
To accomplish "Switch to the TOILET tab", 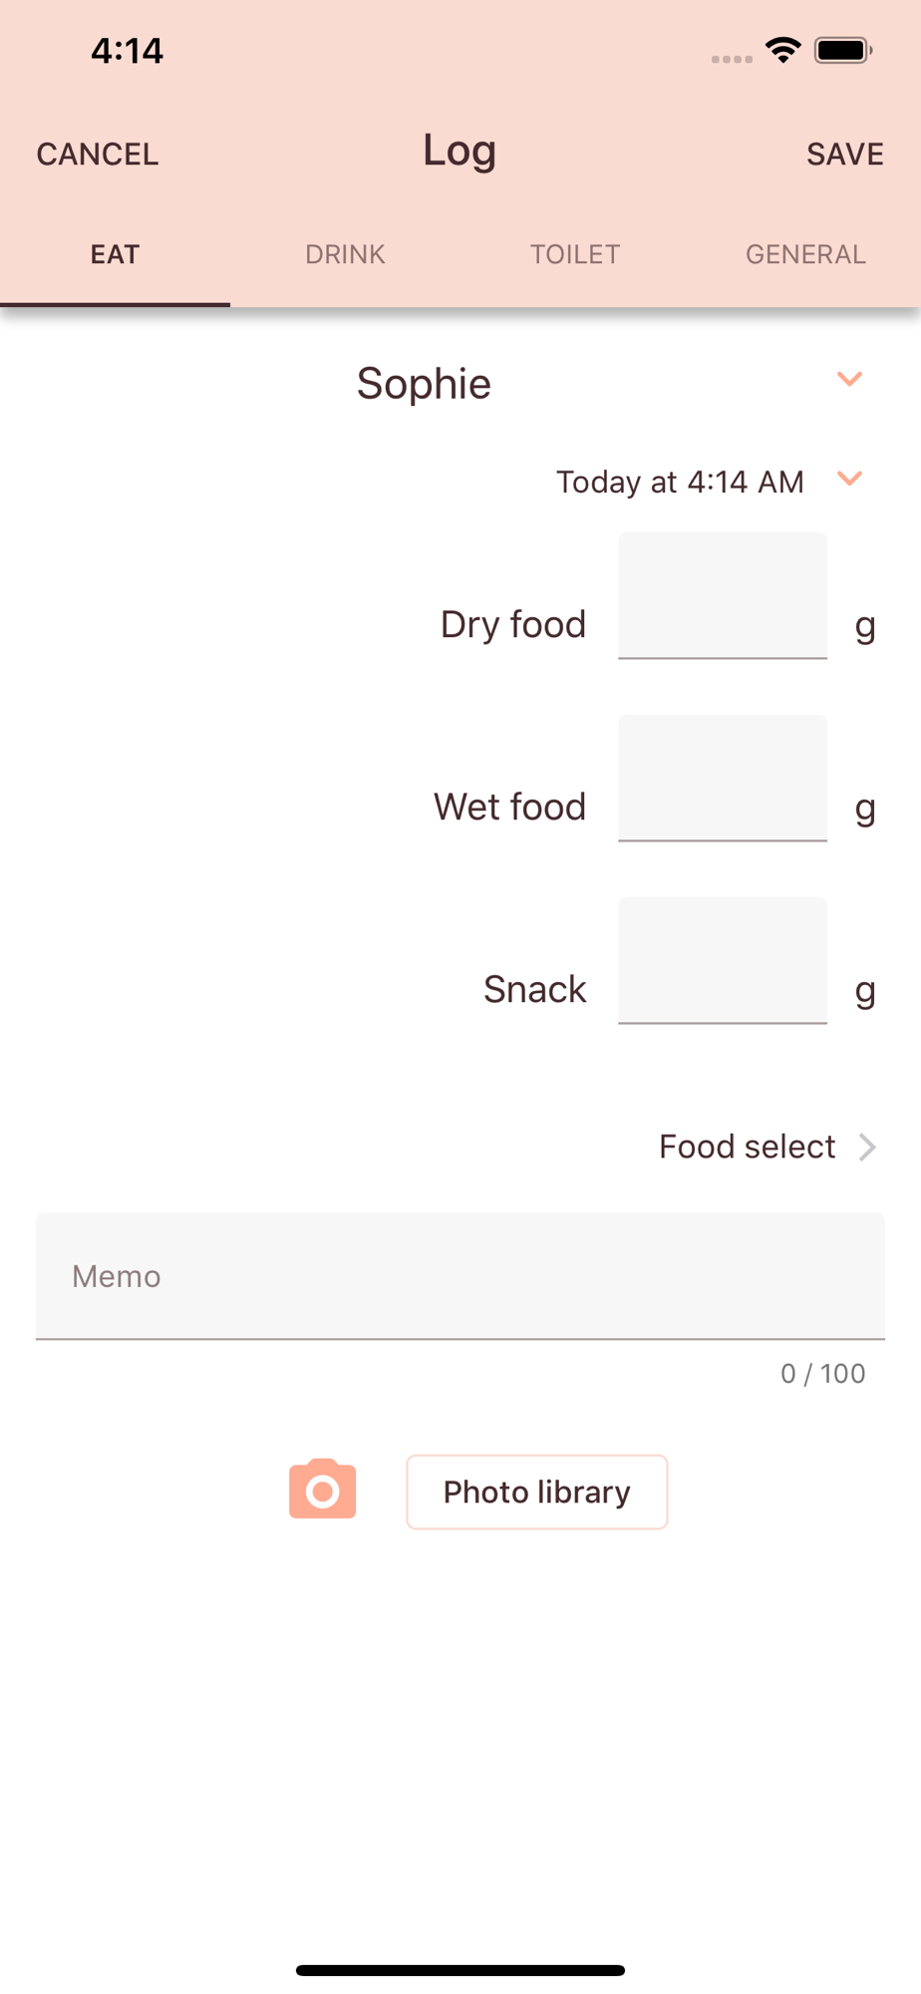I will tap(575, 254).
